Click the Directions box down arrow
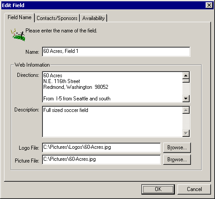The width and height of the screenshot is (215, 199). pos(186,98)
